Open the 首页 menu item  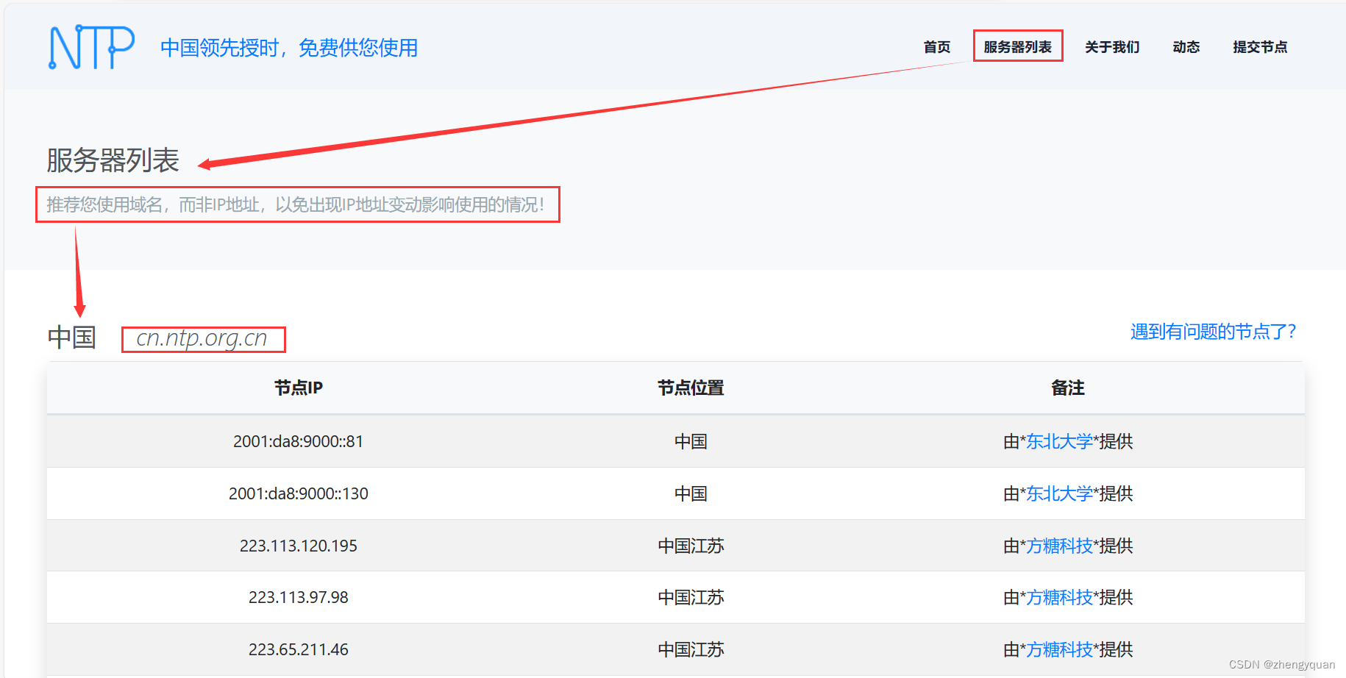[936, 47]
